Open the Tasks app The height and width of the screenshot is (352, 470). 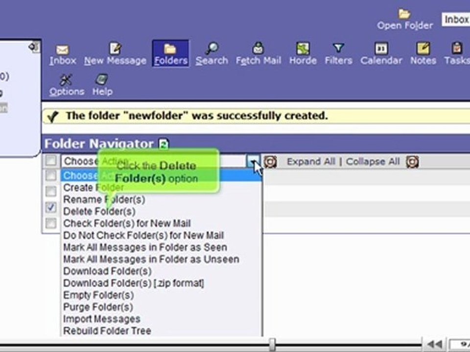[457, 55]
